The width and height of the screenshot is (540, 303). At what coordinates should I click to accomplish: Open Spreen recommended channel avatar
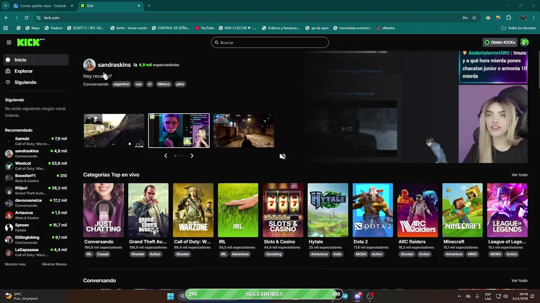(x=9, y=228)
